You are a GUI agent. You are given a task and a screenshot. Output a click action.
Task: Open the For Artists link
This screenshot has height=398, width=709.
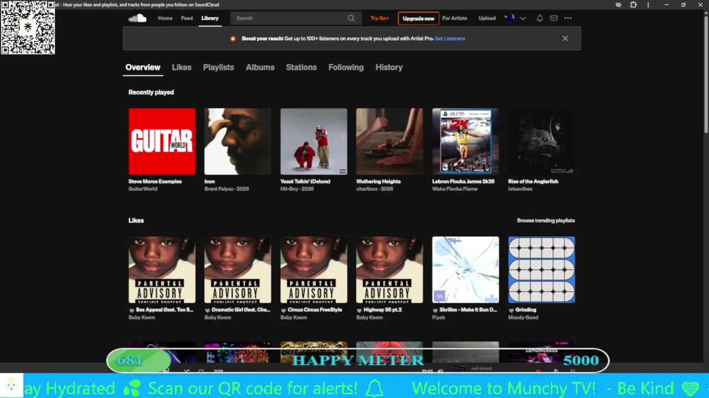455,18
